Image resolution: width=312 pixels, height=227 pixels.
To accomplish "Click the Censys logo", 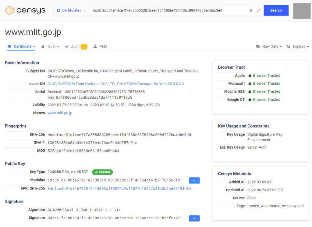I will tap(25, 10).
